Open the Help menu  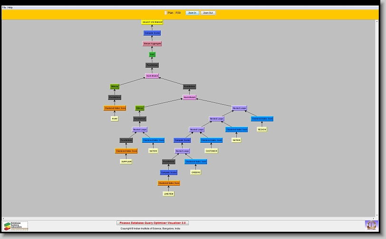[x=10, y=8]
